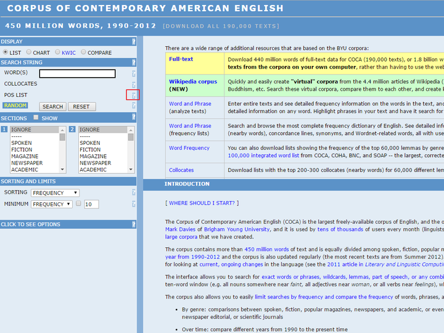This screenshot has width=444, height=333.
Task: Open the Mark Davies link
Action: click(180, 229)
